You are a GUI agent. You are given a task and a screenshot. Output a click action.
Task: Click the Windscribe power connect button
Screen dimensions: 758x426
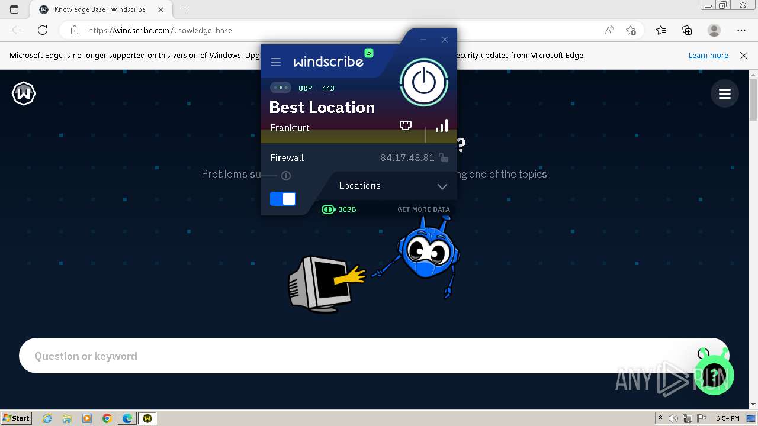pyautogui.click(x=423, y=82)
